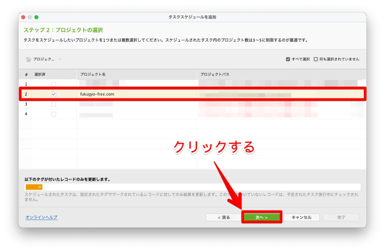385x252 pixels.
Task: Close the タスクスケジュールを追加 window
Action: (23, 17)
